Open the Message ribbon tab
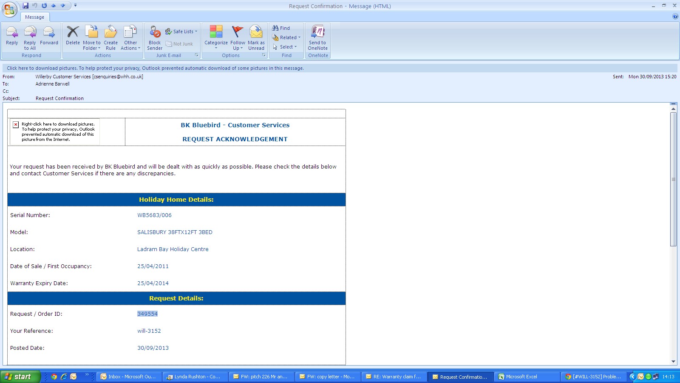680x383 pixels. [x=34, y=17]
